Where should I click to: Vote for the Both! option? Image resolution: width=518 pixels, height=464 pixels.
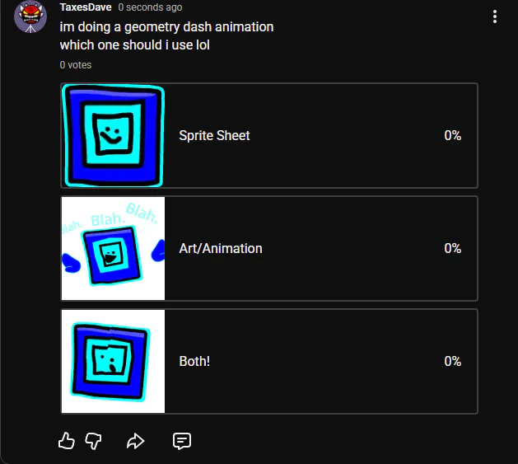pyautogui.click(x=269, y=362)
